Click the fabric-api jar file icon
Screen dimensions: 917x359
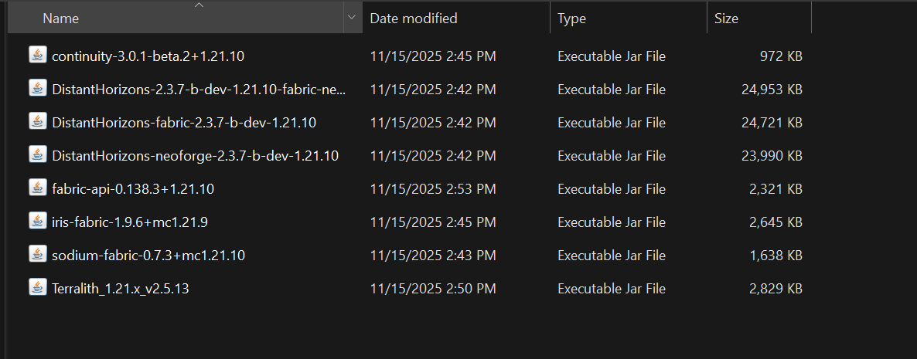(x=37, y=188)
